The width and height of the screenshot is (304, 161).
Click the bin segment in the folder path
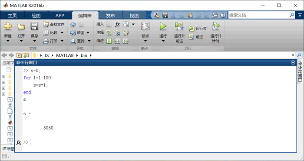click(84, 55)
